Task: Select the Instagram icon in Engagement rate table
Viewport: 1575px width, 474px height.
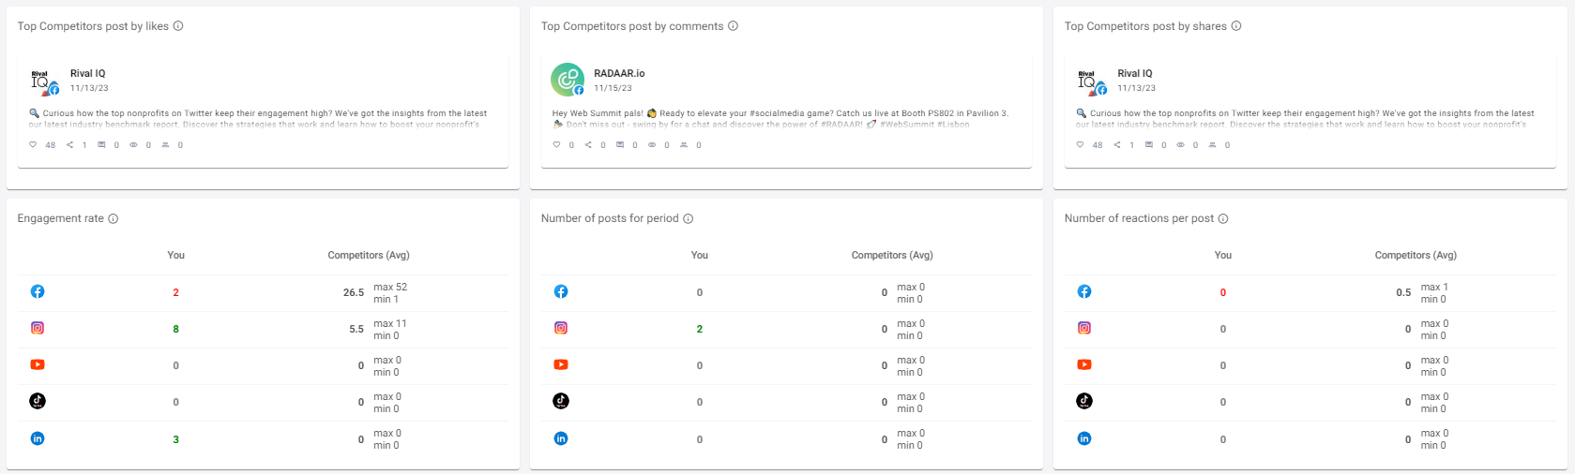Action: 38,328
